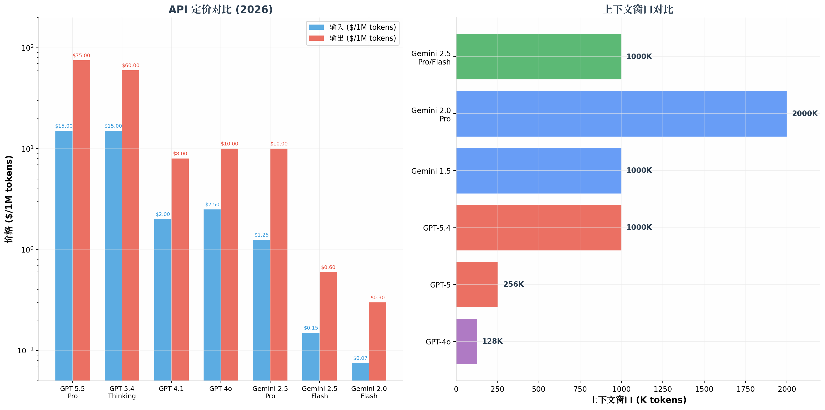Click the red output bar for GPT-5.5 Pro
825x410 pixels.
[x=81, y=220]
